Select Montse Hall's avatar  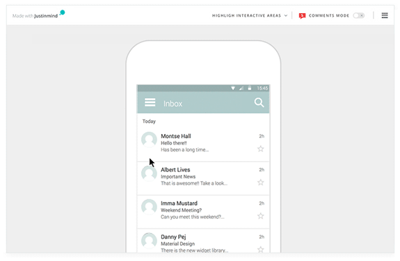point(149,140)
